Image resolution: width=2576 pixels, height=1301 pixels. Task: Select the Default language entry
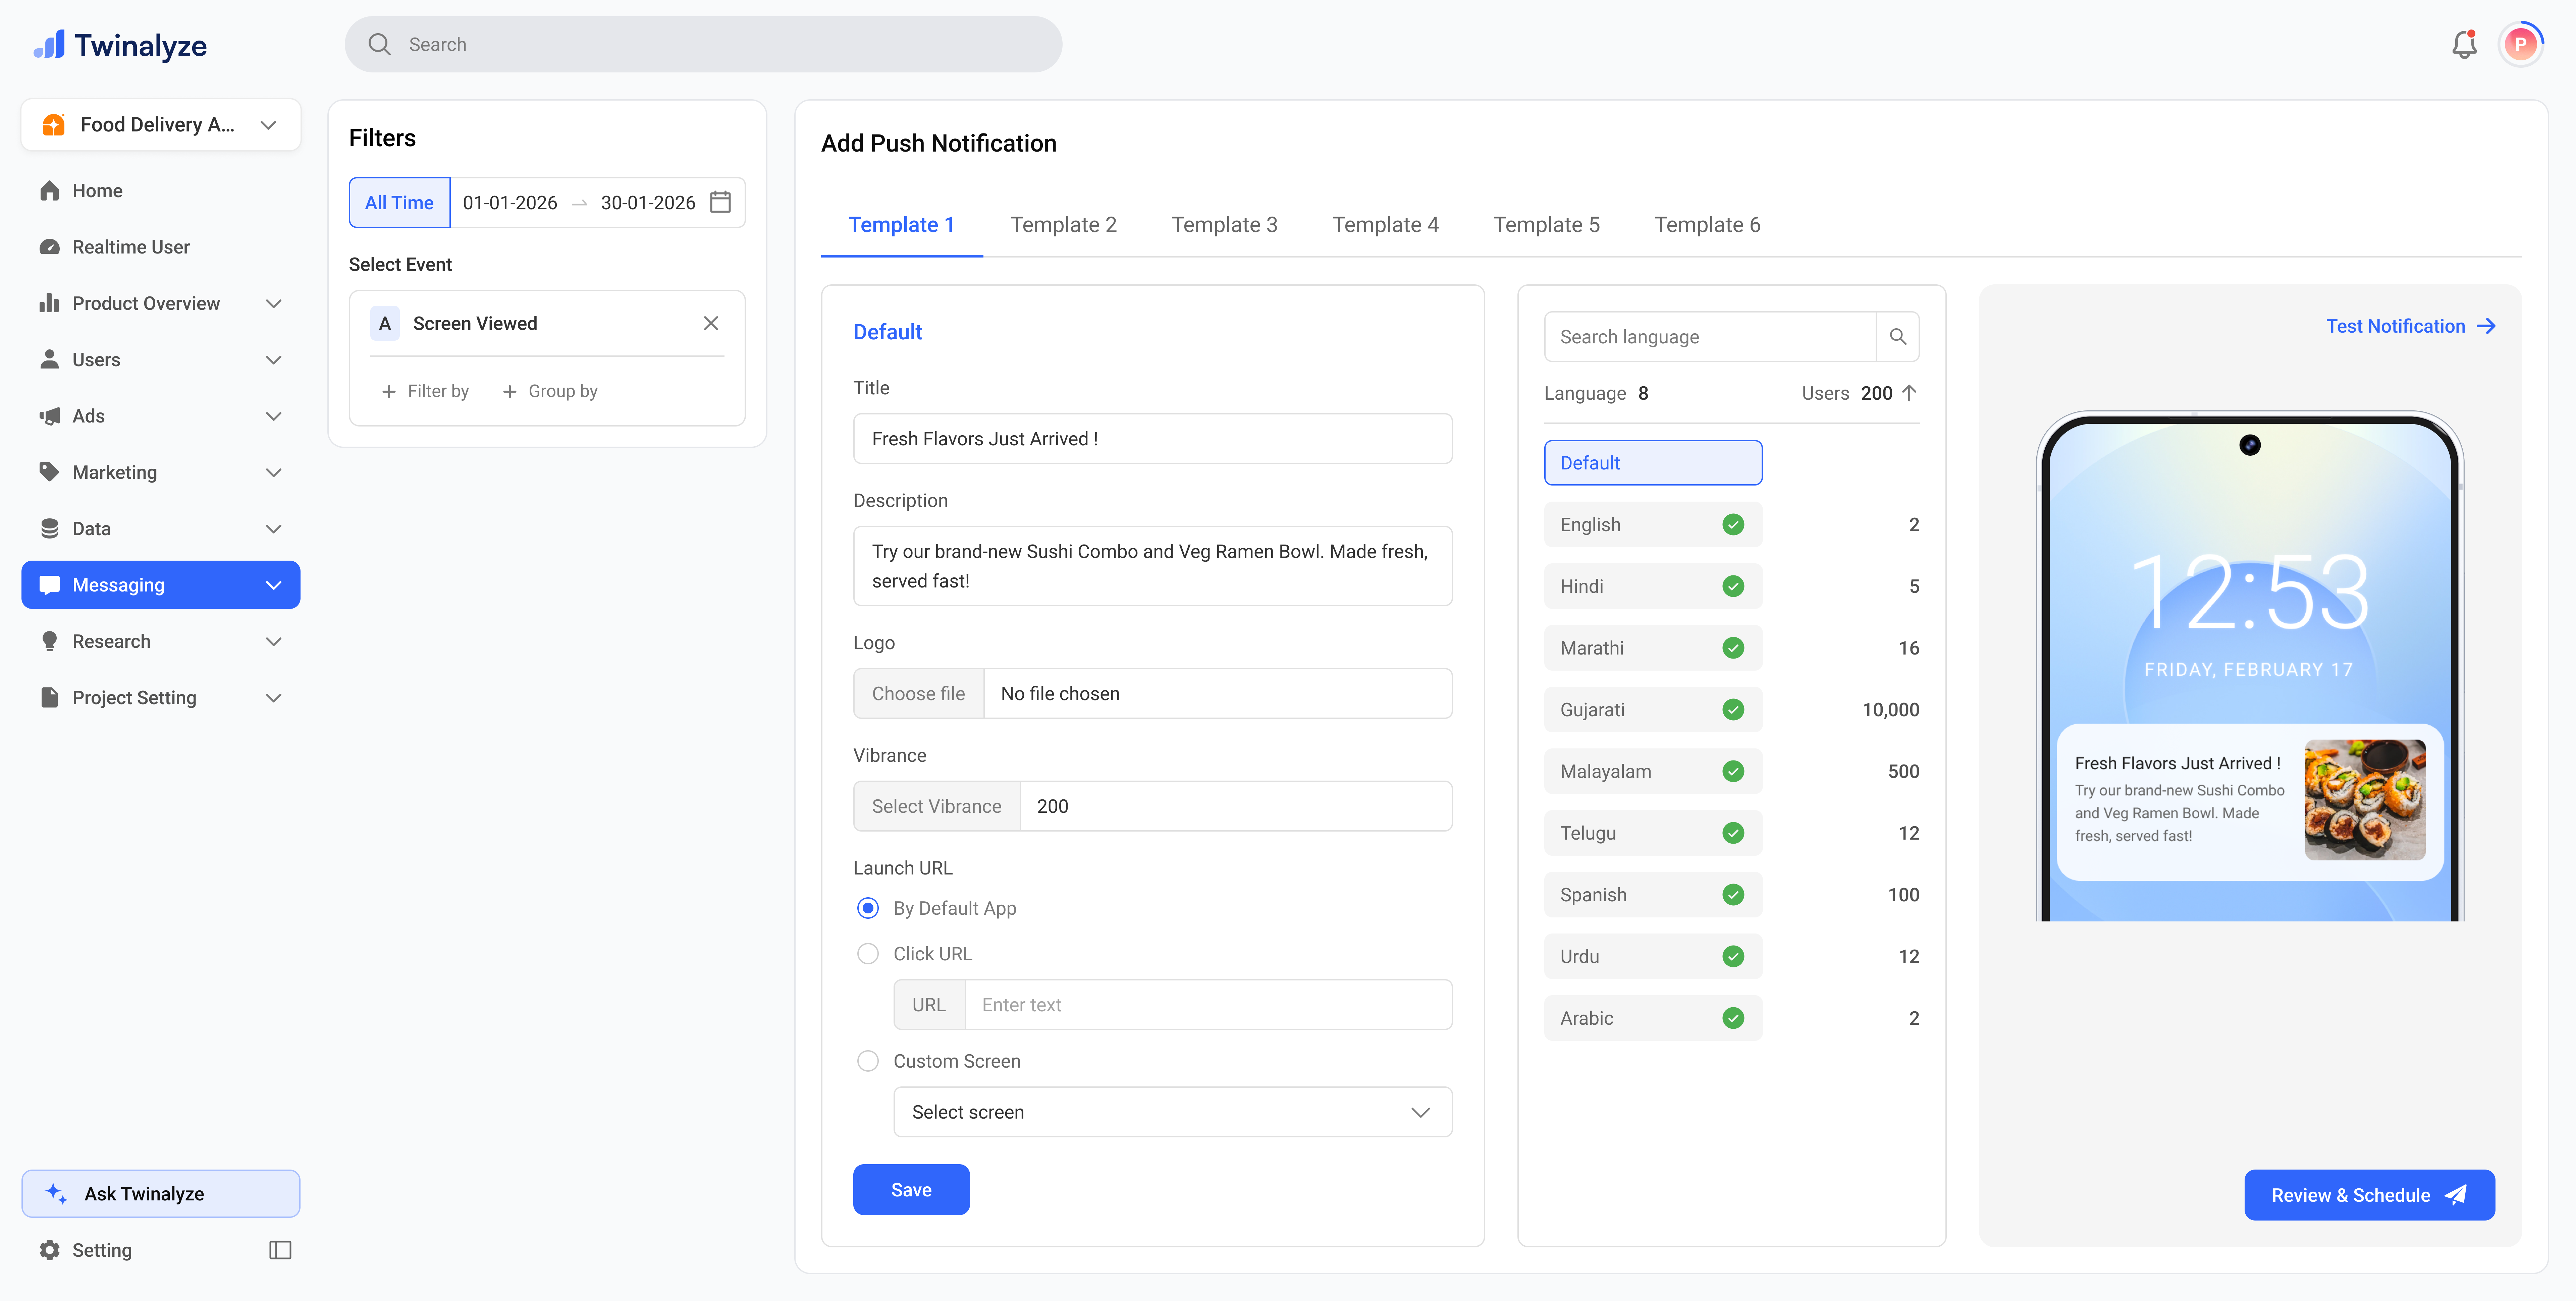tap(1653, 463)
